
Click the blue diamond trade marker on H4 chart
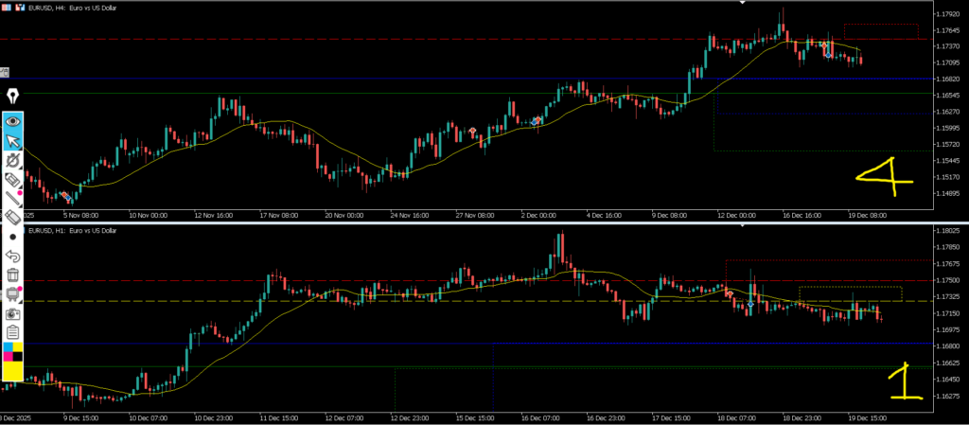click(829, 54)
